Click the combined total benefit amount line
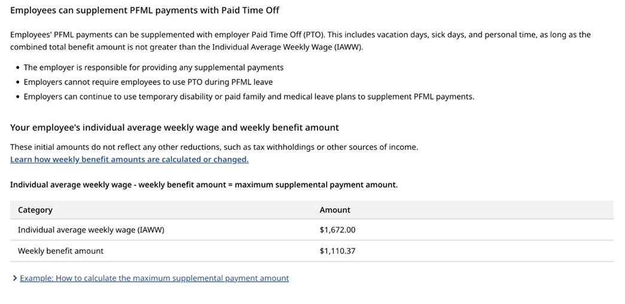Image resolution: width=625 pixels, height=304 pixels. pyautogui.click(x=186, y=47)
